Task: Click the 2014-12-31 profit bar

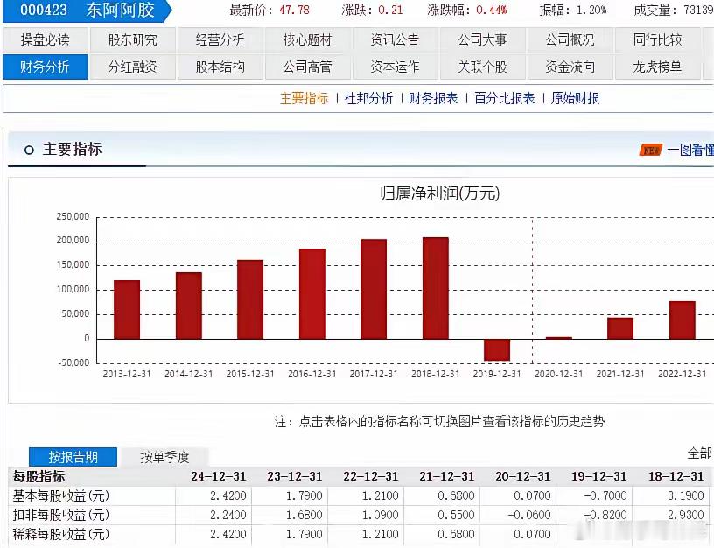Action: (188, 306)
